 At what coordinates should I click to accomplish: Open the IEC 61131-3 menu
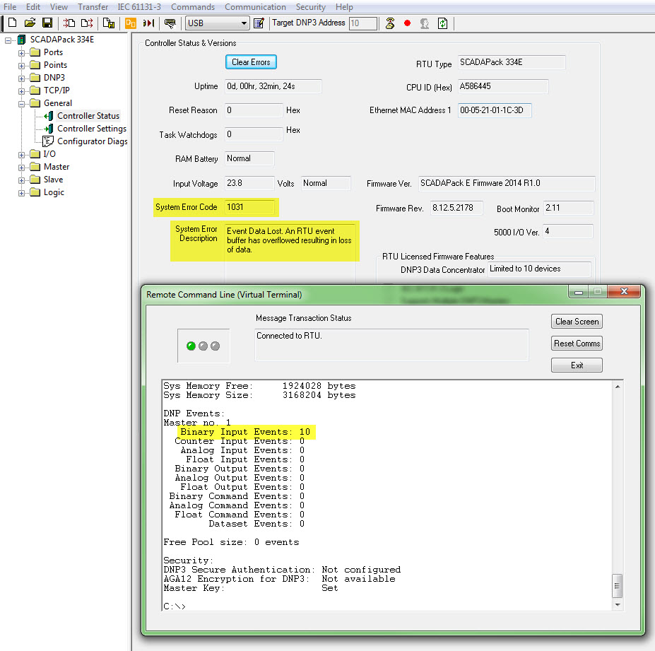click(139, 7)
